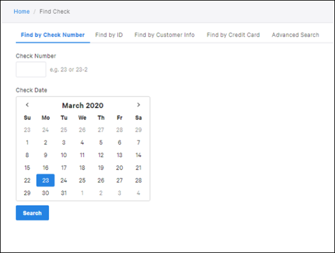This screenshot has width=335, height=253.
Task: Select March 15 in the calendar
Action: [27, 168]
